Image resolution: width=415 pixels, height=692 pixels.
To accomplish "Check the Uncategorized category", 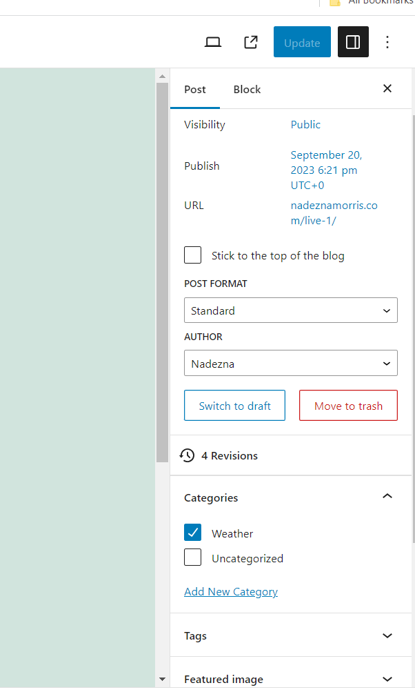I will click(193, 557).
